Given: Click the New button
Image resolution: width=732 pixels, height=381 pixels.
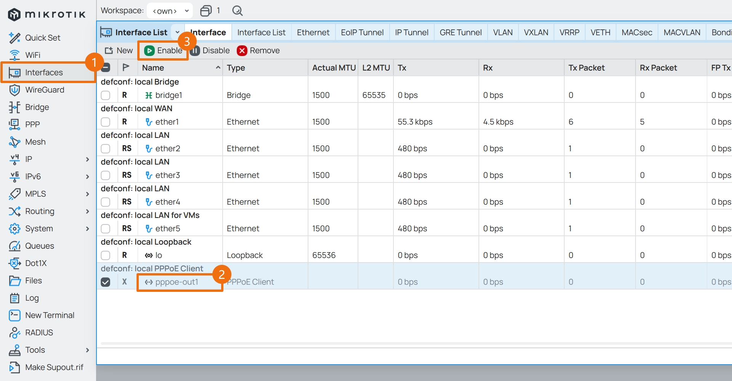Looking at the screenshot, I should point(119,50).
